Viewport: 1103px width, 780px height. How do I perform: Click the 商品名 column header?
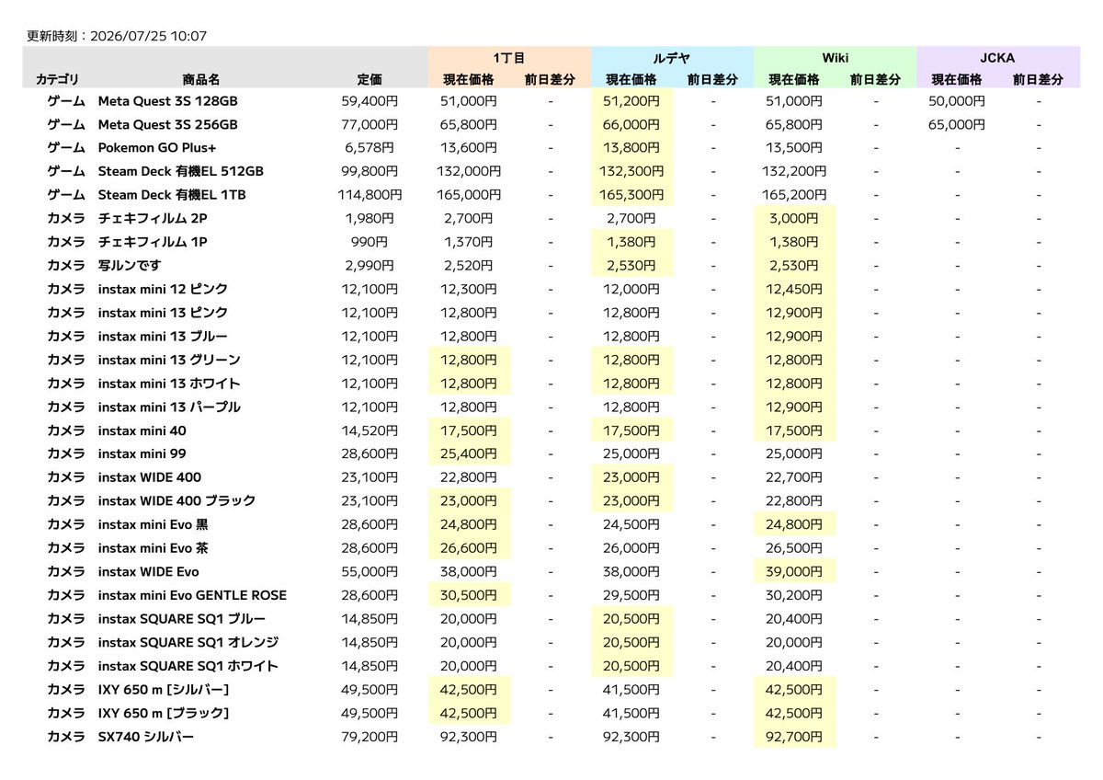point(201,80)
